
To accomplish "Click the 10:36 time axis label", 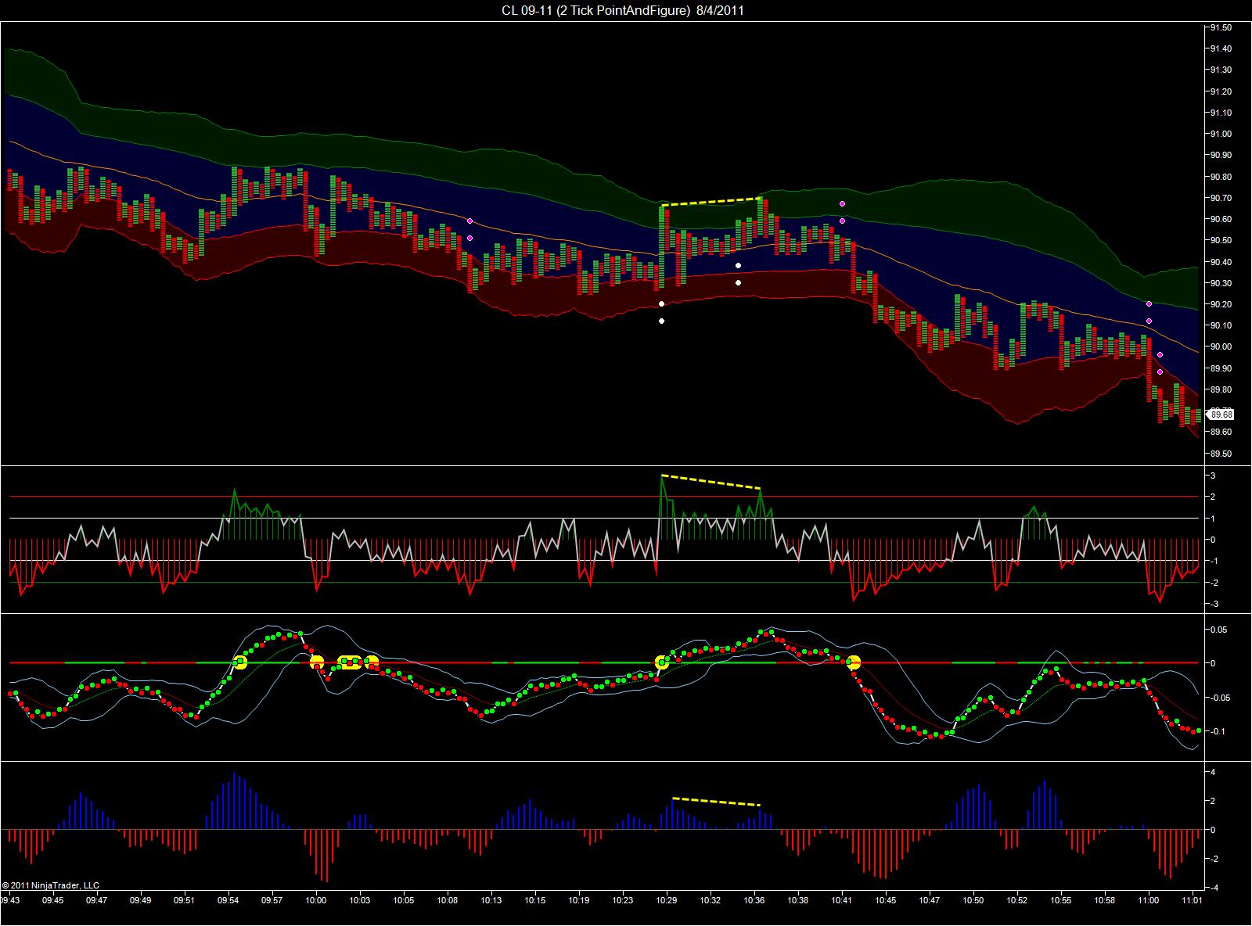I will point(754,900).
